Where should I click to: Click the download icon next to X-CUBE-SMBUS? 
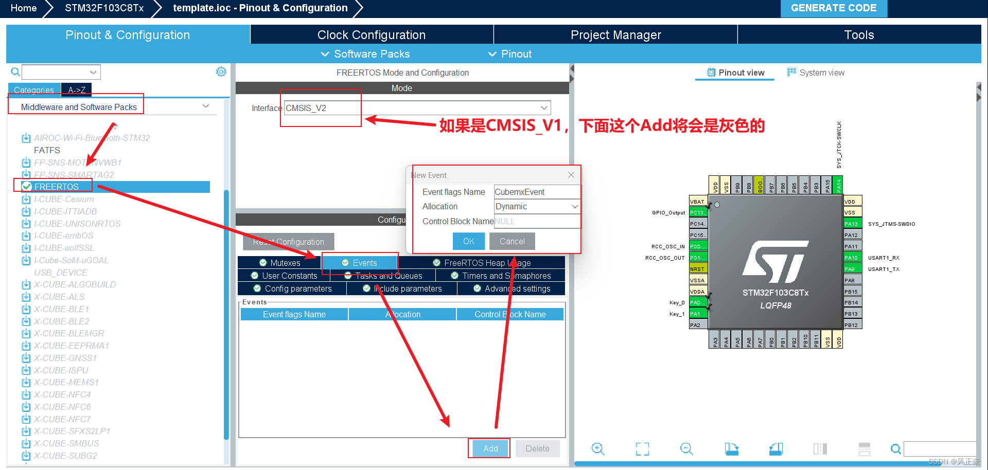(26, 443)
